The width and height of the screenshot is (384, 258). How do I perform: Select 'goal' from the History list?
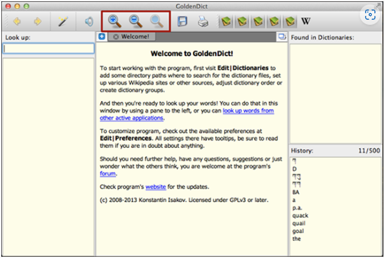tap(299, 231)
